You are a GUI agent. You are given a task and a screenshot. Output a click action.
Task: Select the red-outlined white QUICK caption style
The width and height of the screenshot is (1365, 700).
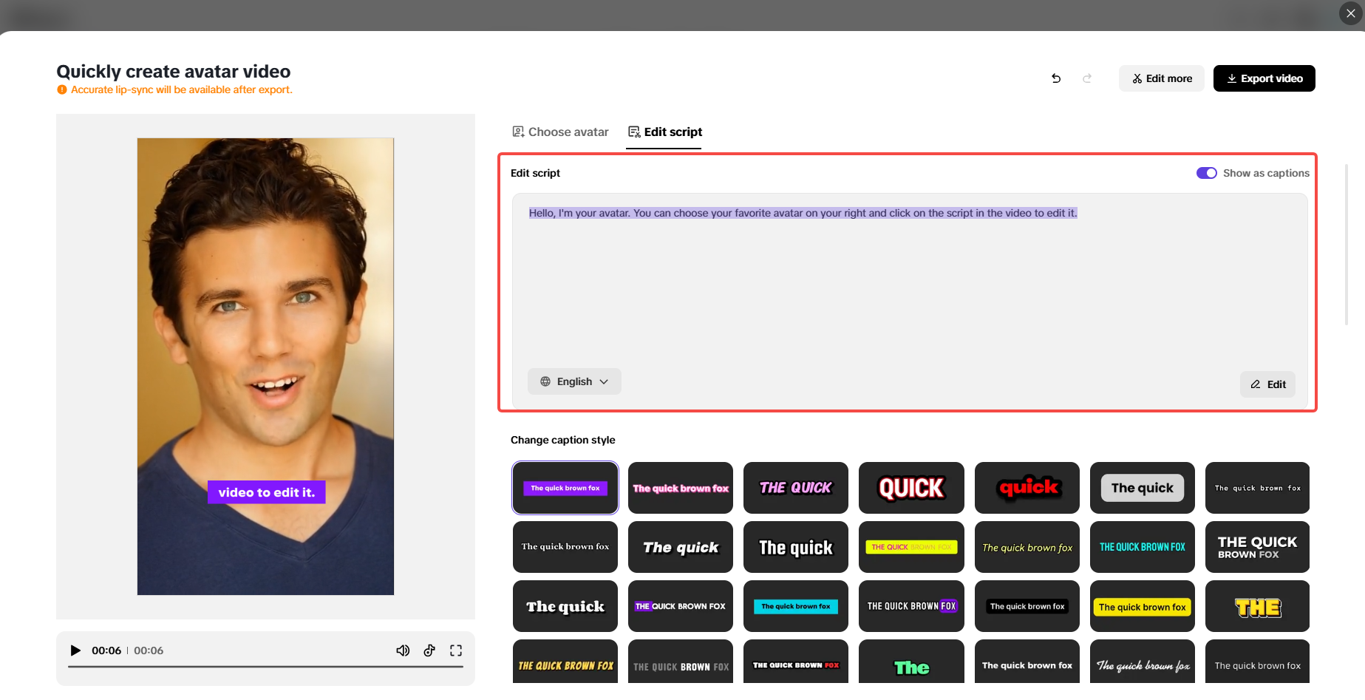click(911, 488)
